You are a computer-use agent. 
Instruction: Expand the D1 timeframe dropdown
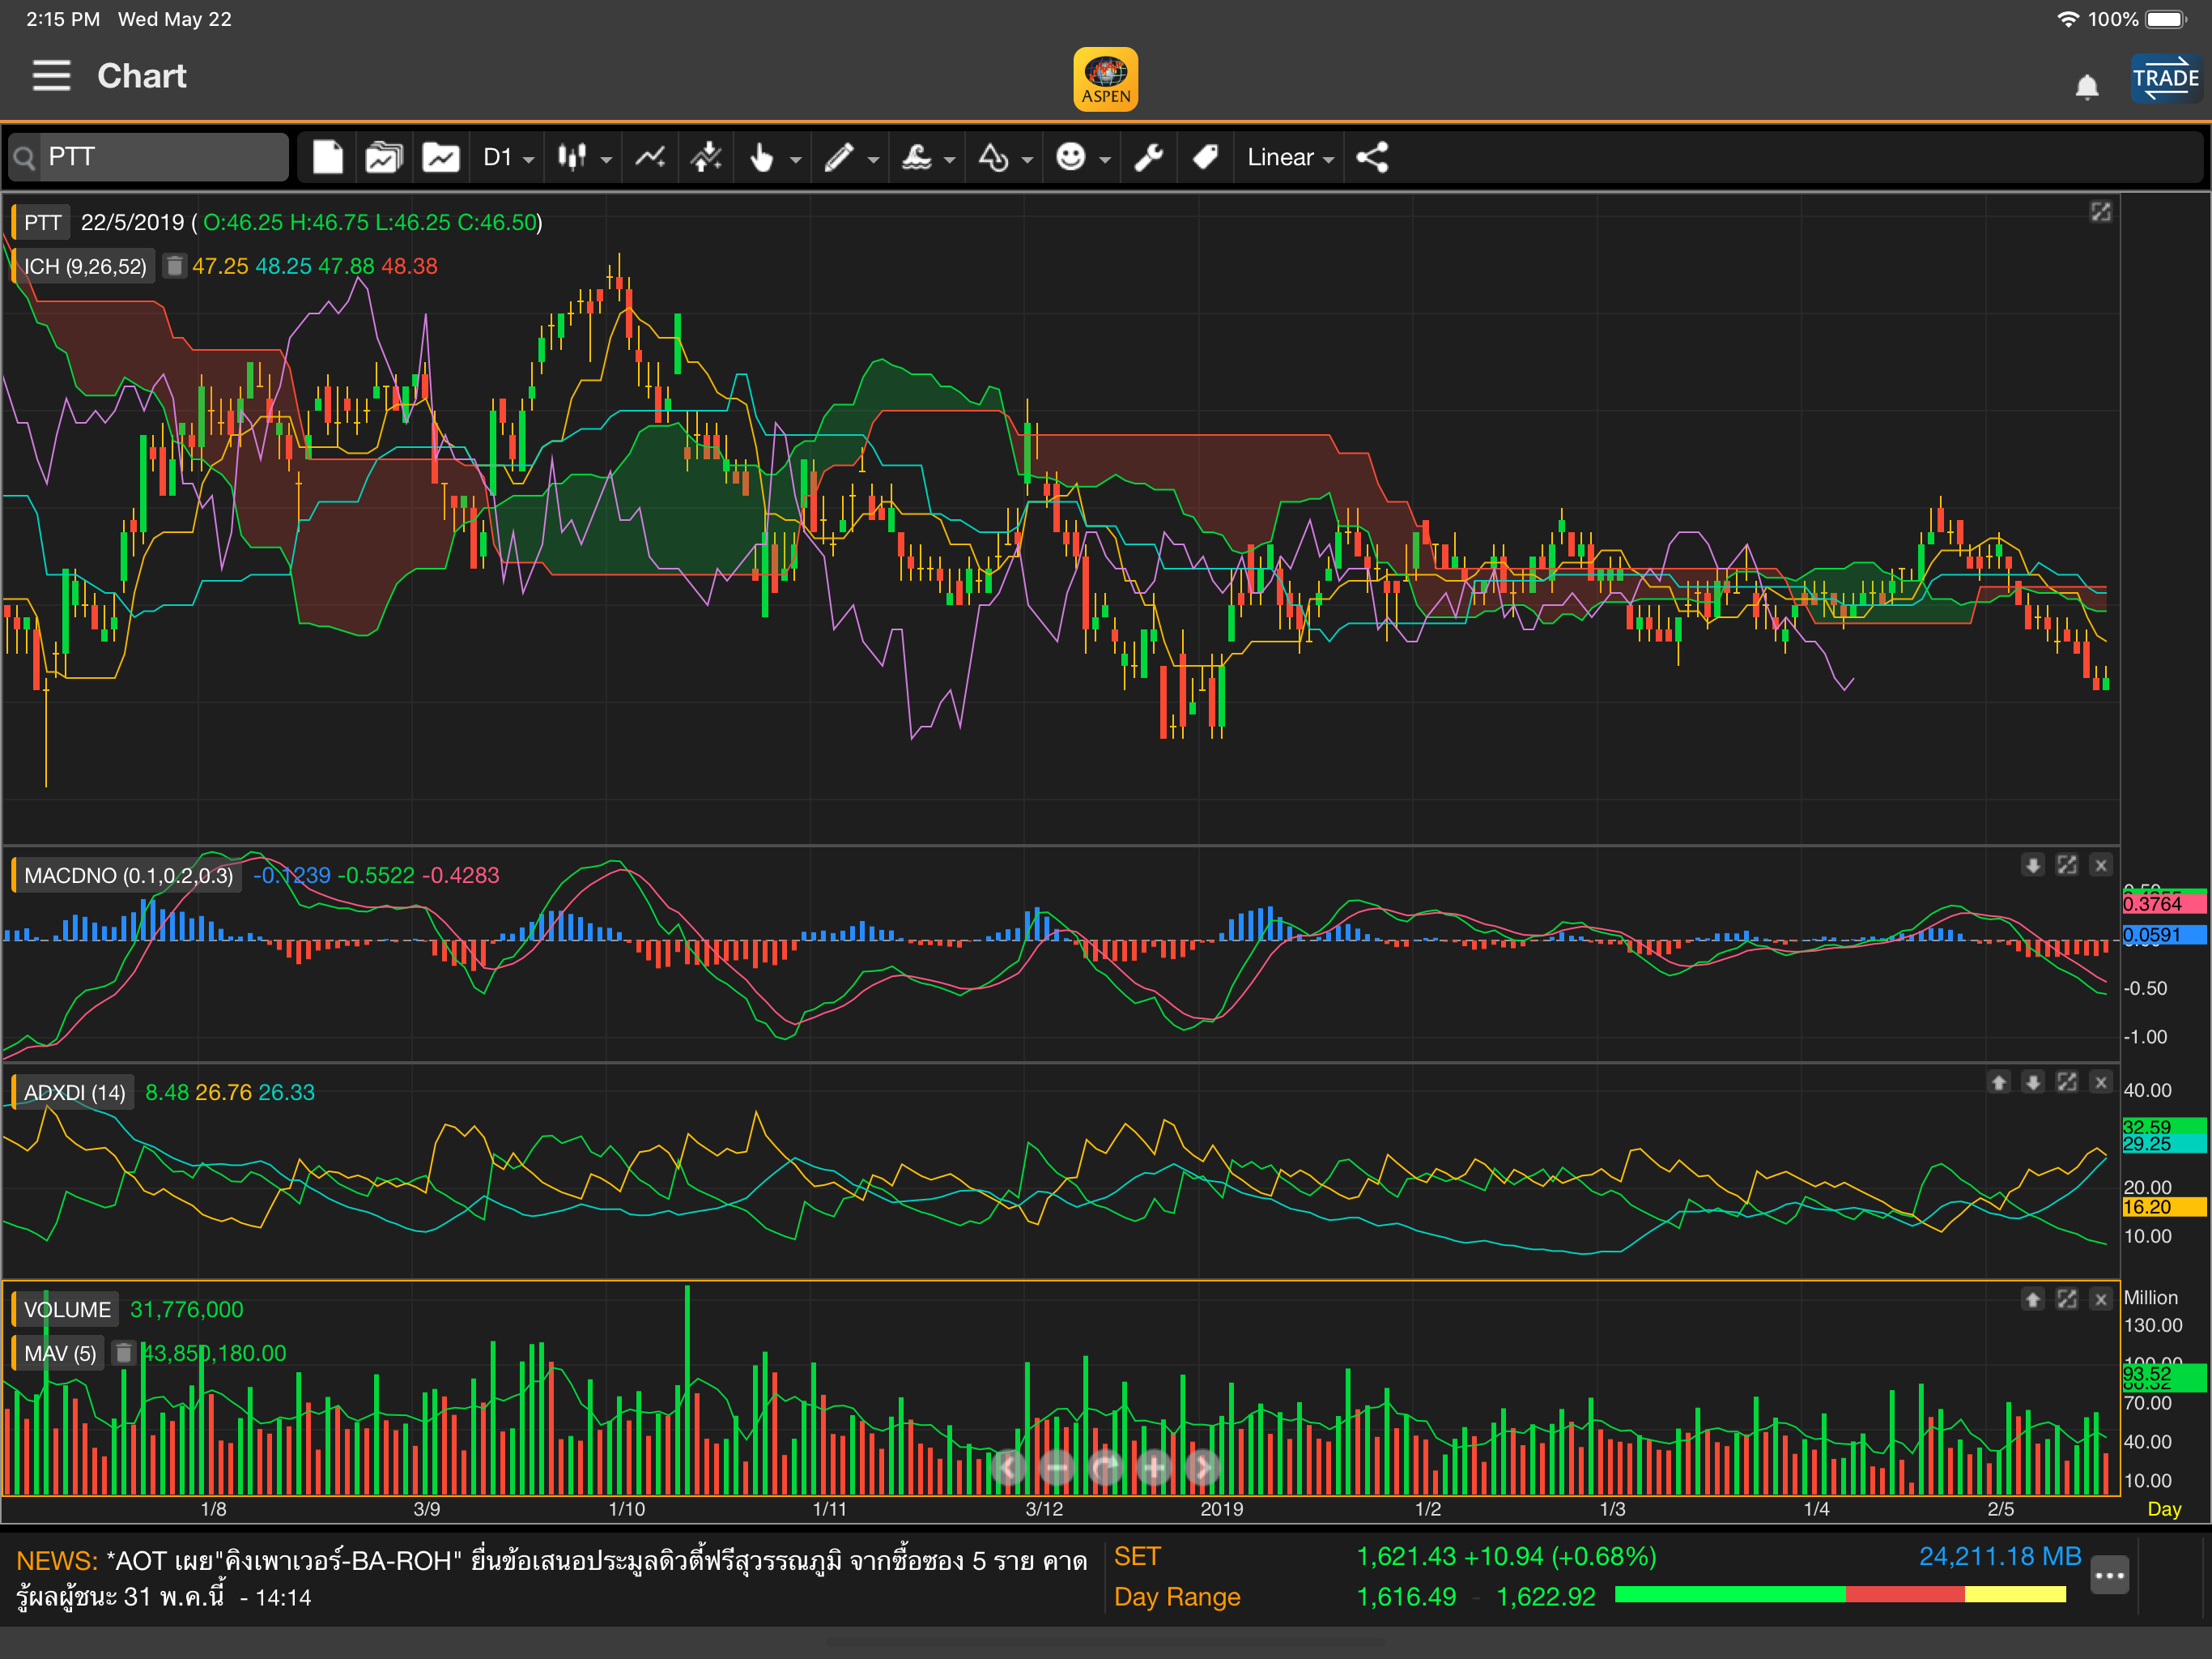508,157
